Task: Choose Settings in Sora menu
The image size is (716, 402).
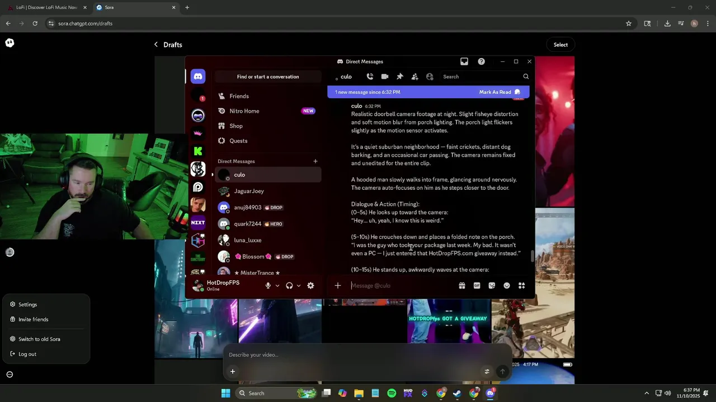Action: [46, 304]
